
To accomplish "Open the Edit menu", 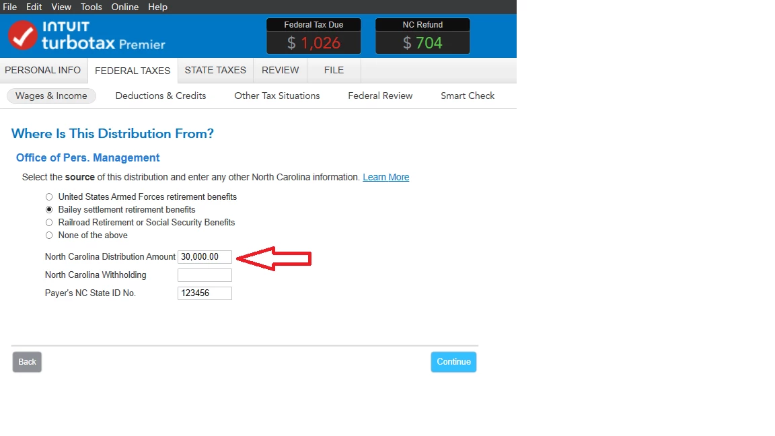I will [x=34, y=7].
